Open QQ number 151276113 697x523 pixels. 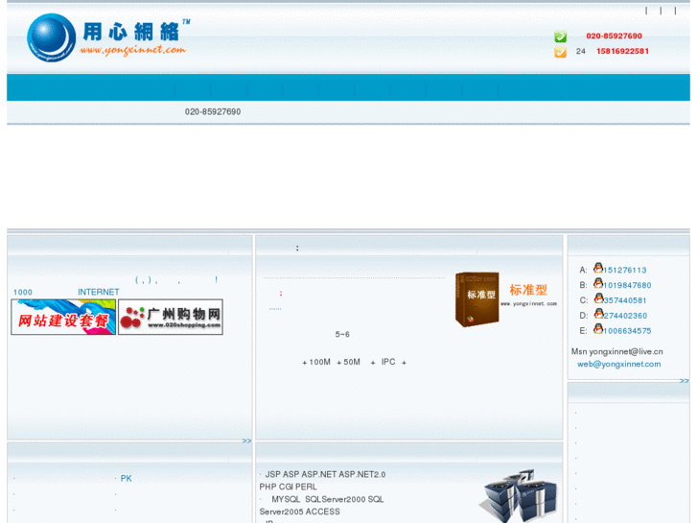(625, 271)
